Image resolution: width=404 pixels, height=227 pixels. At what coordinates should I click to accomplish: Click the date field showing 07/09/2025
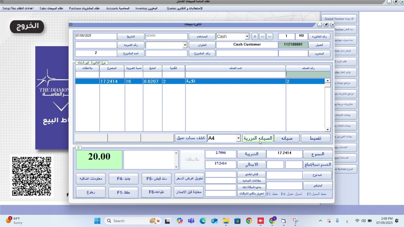(96, 36)
